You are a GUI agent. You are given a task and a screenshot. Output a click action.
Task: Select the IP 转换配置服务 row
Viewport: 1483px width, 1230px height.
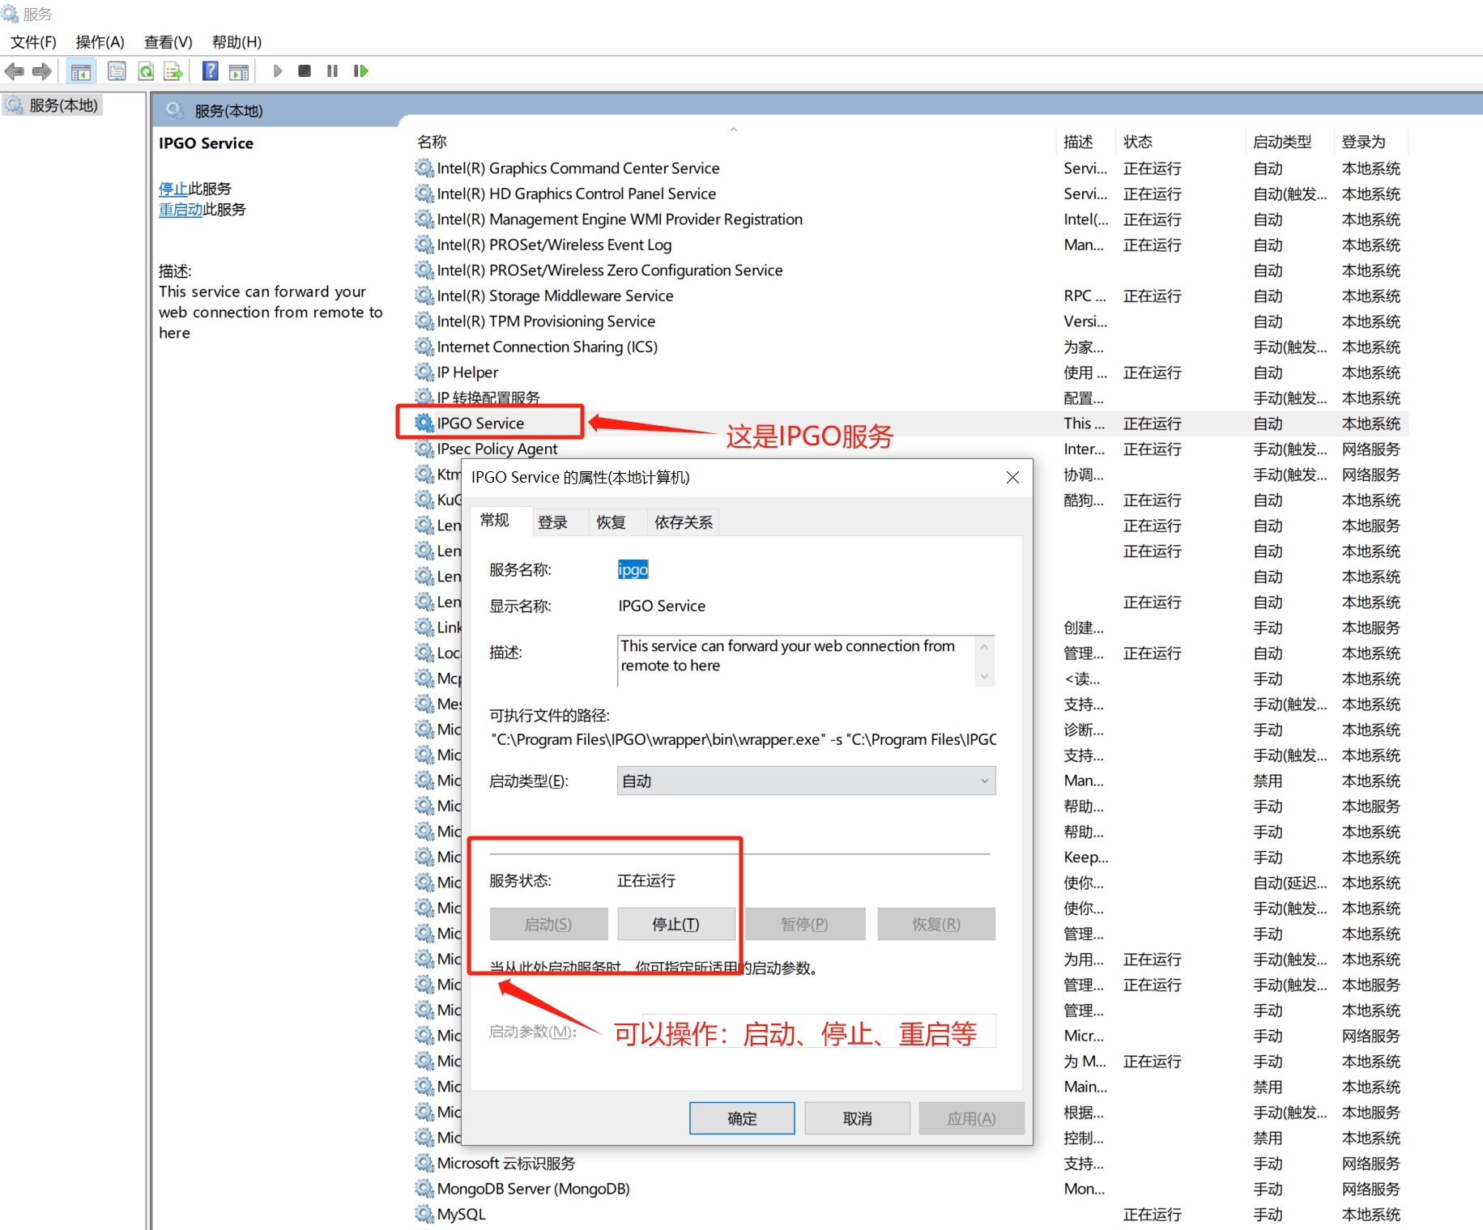[x=910, y=398]
